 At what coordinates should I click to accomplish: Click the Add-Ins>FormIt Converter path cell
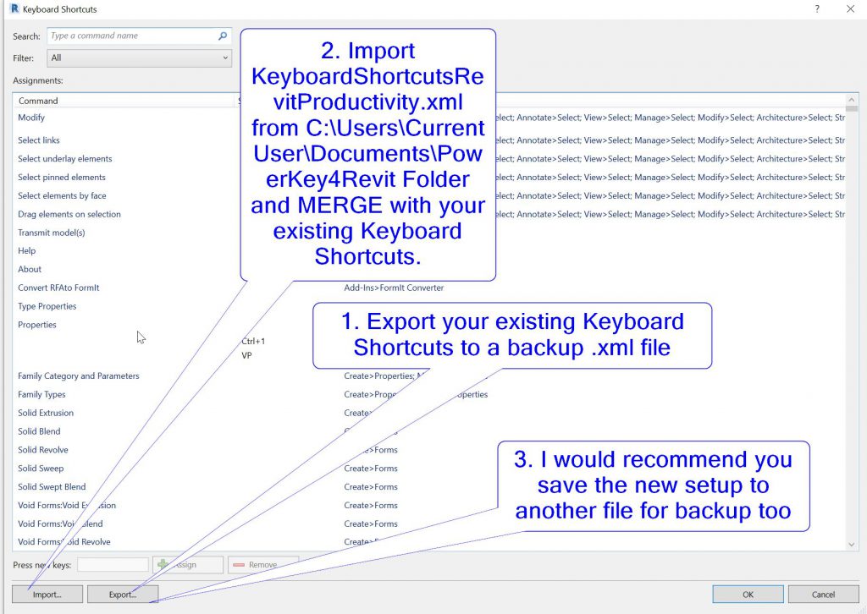(394, 288)
